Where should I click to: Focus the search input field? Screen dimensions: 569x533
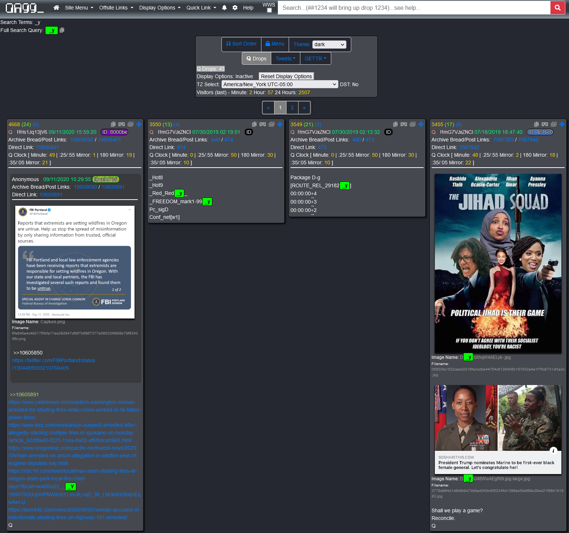(414, 8)
